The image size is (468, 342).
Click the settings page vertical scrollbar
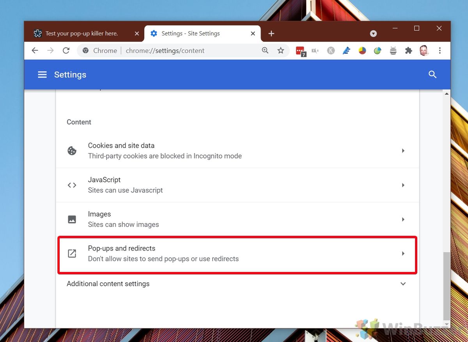(x=447, y=286)
